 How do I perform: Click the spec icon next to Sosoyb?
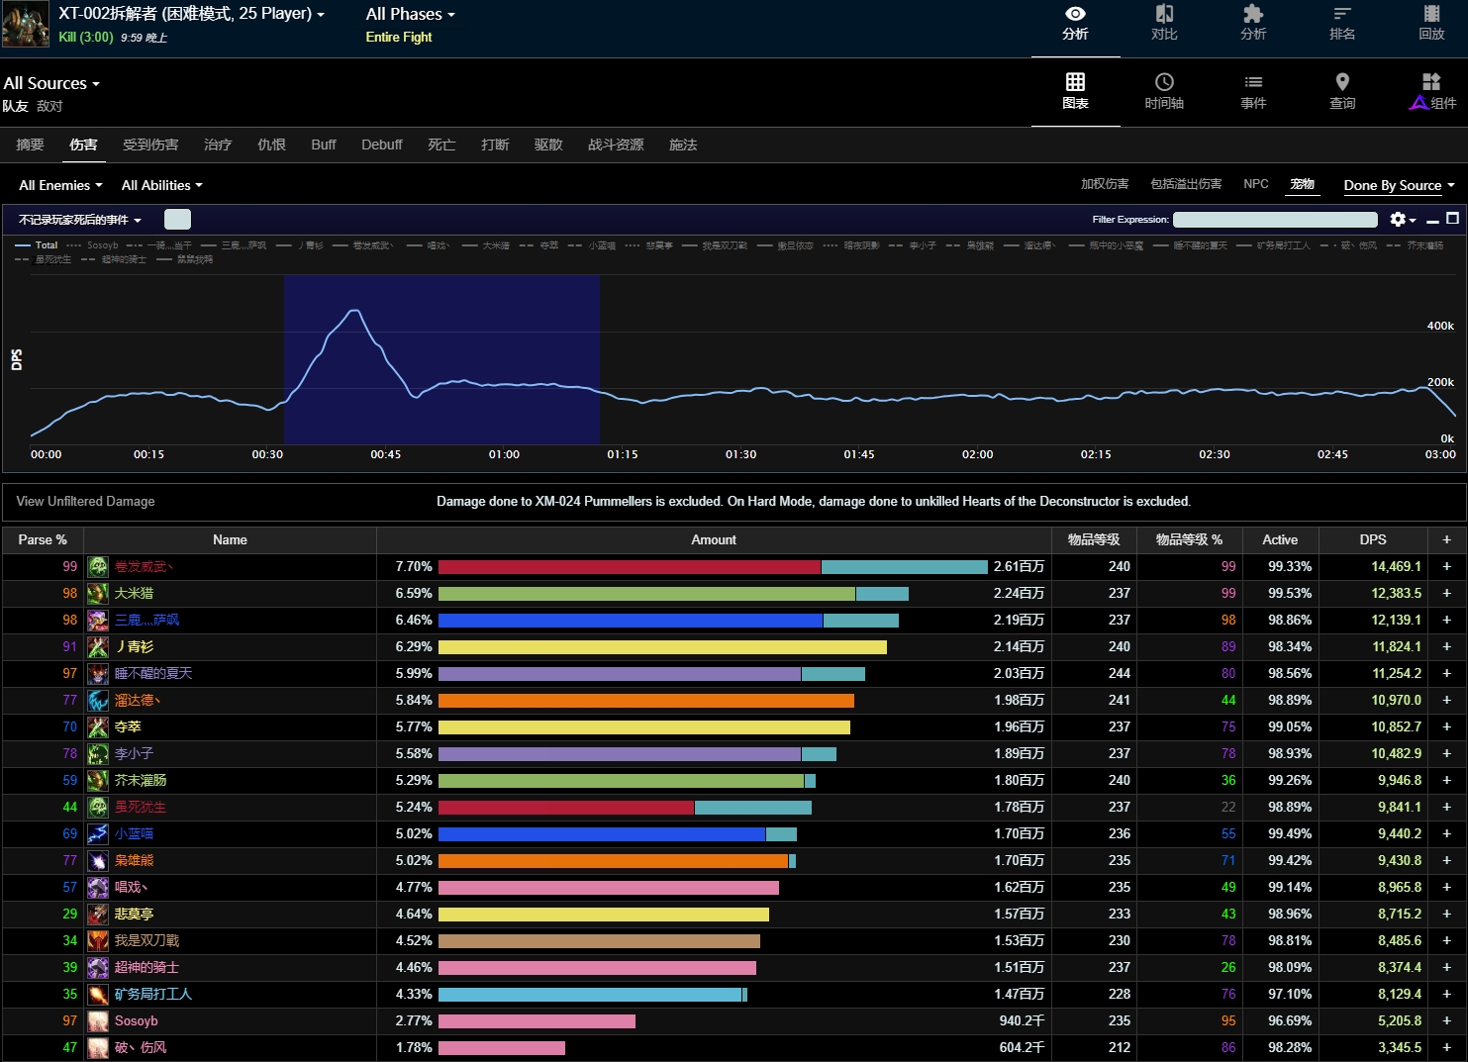98,1020
